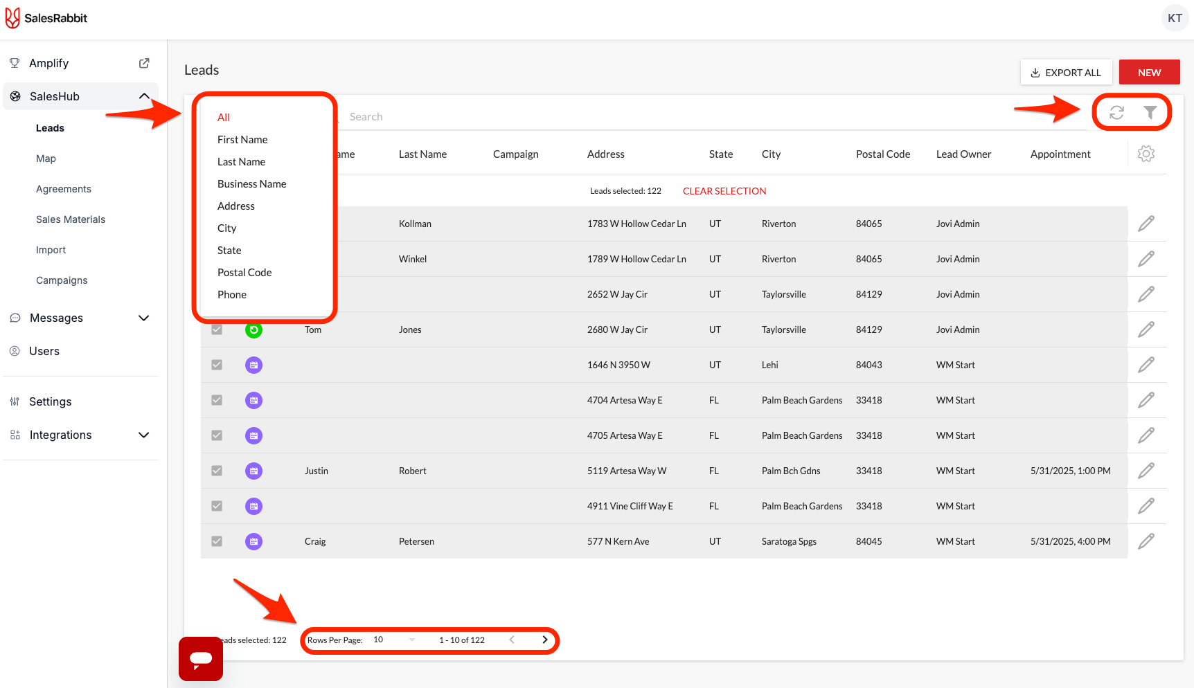
Task: Uncheck the Tom Jones lead checkbox
Action: coord(217,329)
